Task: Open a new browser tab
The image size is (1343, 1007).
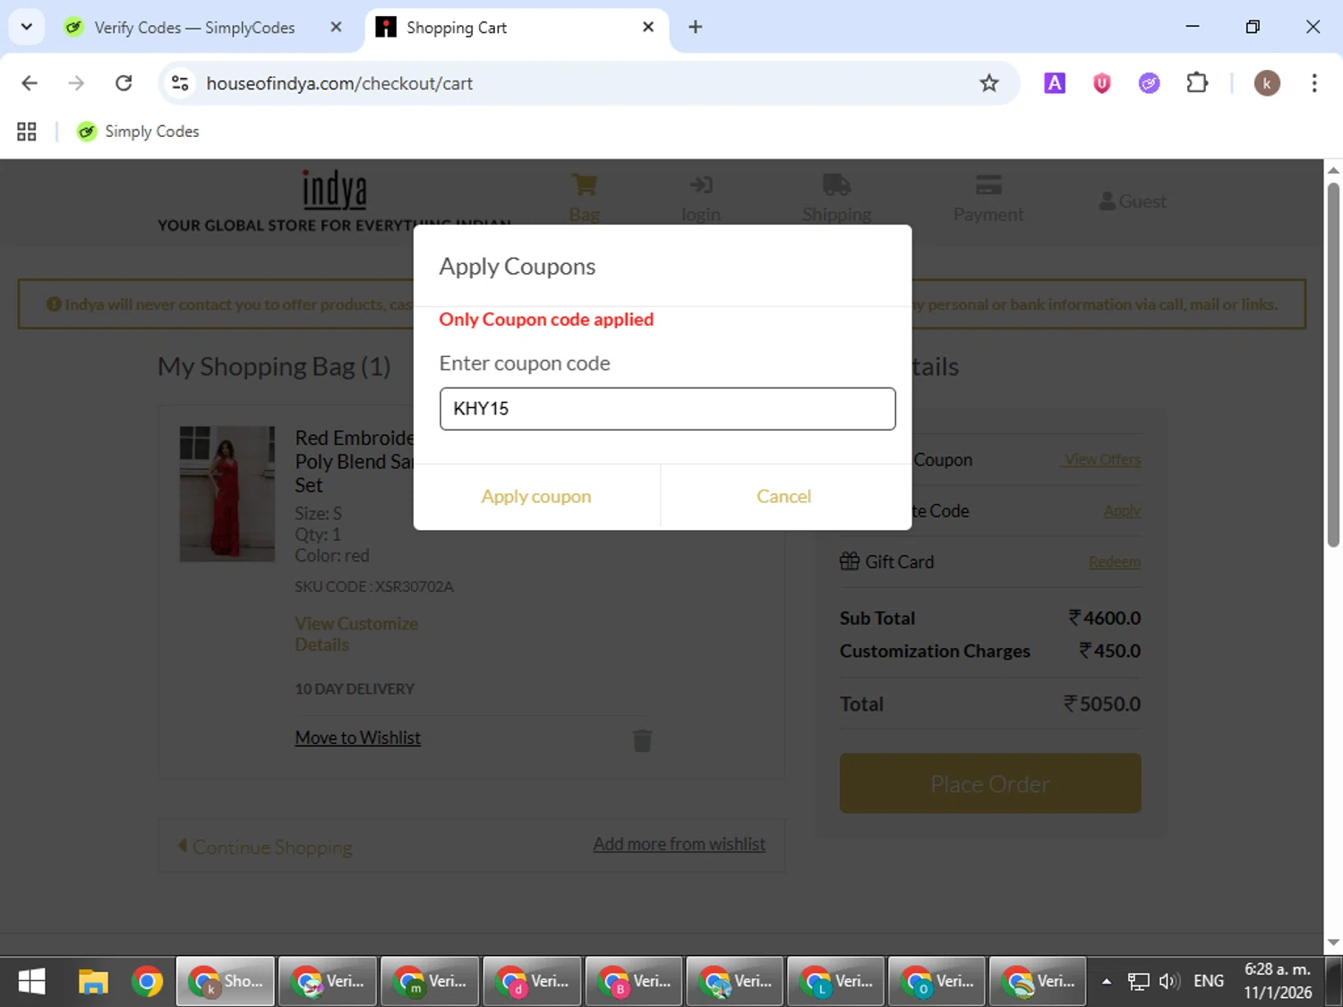Action: (695, 27)
